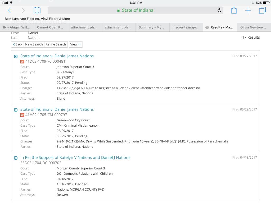Screen dimensions: 271x203
Task: Click warrant icon beside 41D03-1709-F6-000481
Action: tap(22, 62)
